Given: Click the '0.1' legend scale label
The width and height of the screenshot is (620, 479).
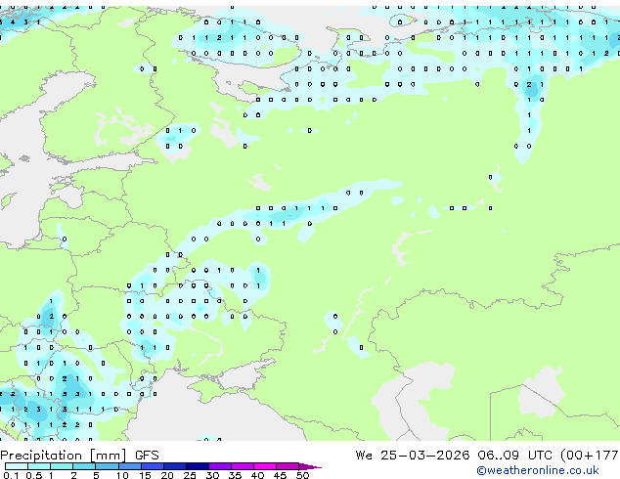Looking at the screenshot, I should pos(11,475).
